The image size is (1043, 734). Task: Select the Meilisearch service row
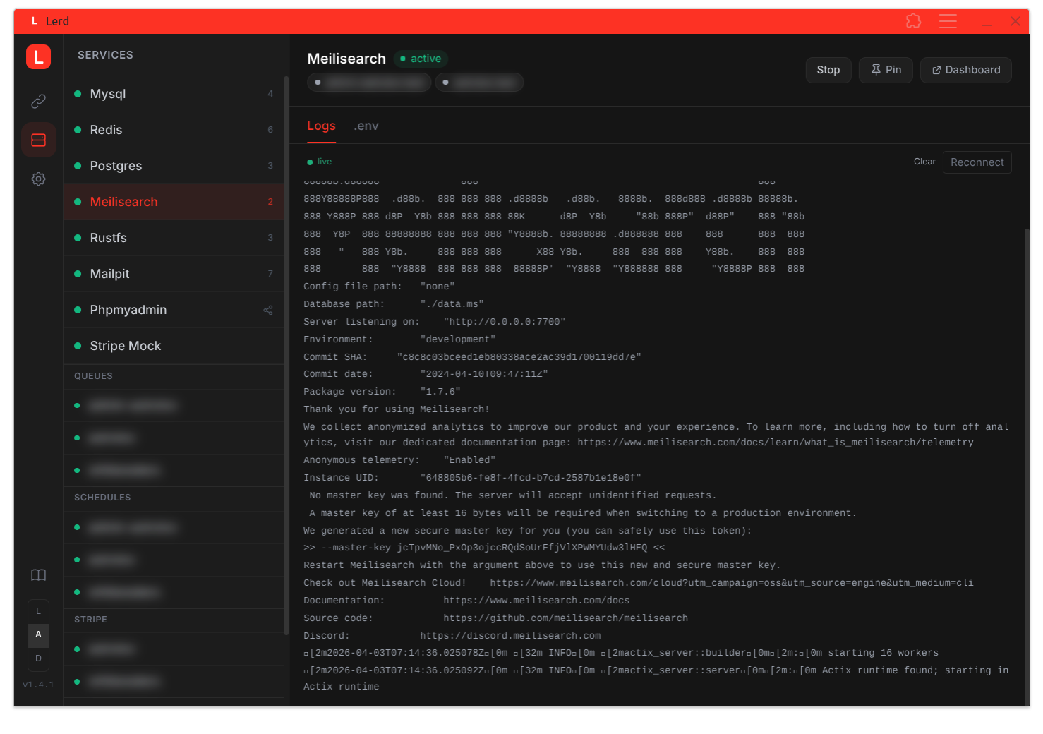coord(174,202)
